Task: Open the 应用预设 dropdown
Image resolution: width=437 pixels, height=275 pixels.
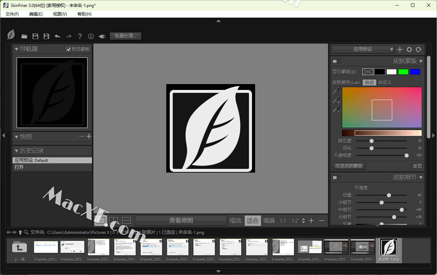Action: [363, 49]
